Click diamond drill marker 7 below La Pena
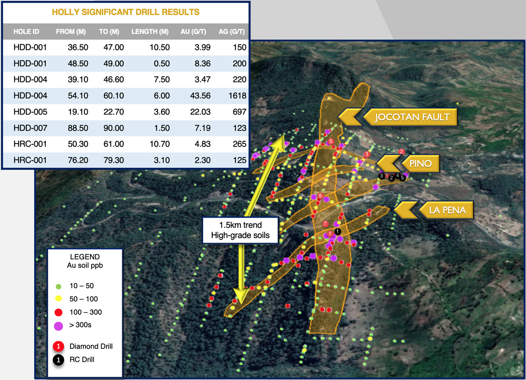This screenshot has height=380, width=526. click(x=325, y=223)
